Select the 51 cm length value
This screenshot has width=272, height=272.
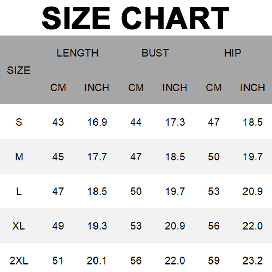click(58, 261)
